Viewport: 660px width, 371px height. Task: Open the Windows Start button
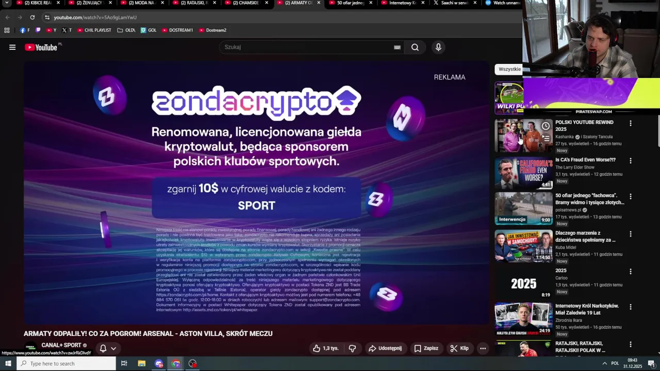(8, 364)
